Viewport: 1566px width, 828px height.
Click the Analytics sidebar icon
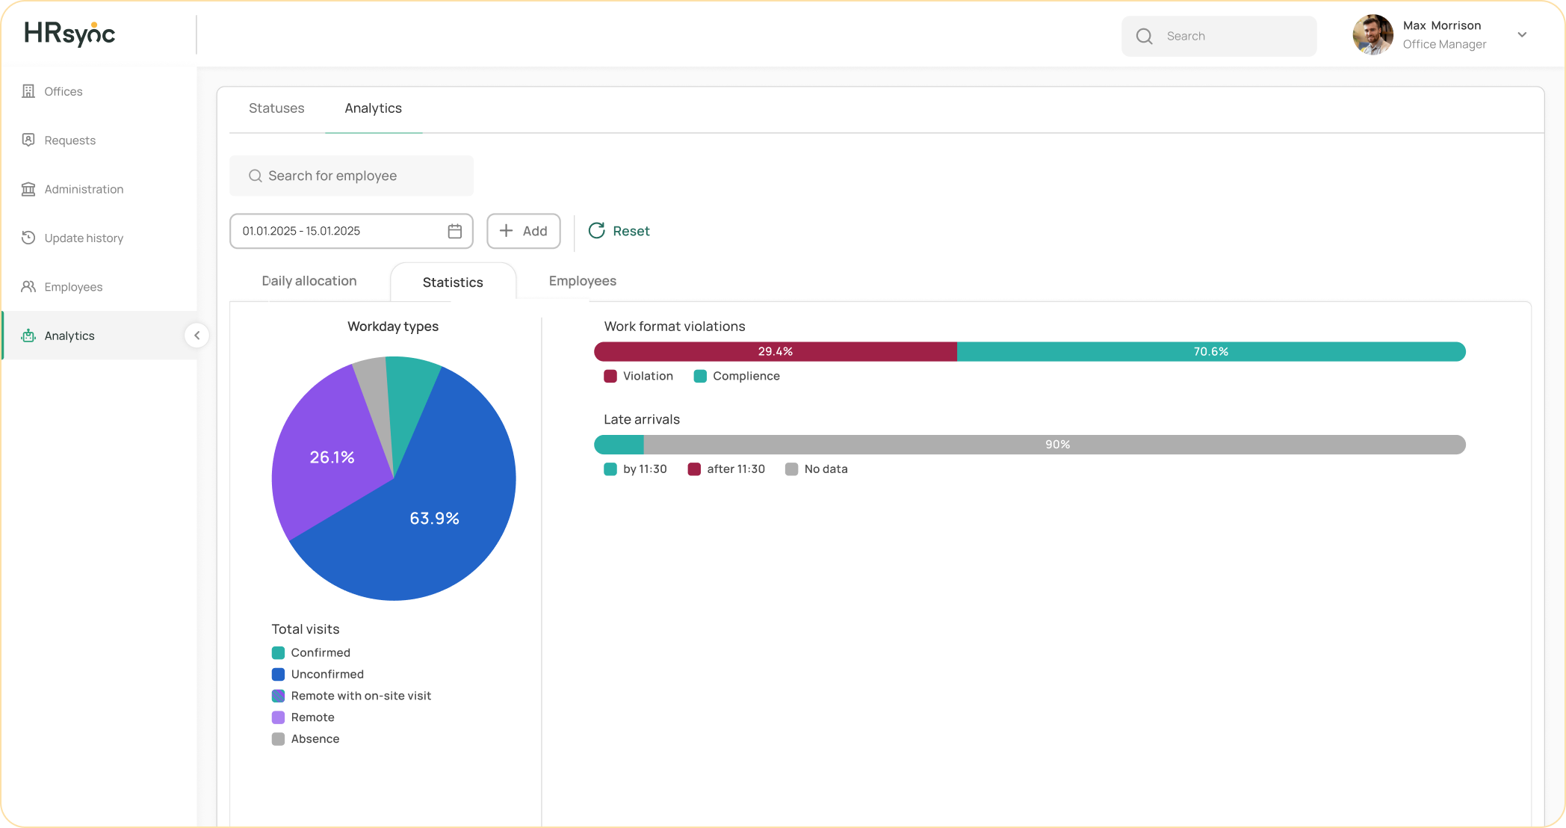tap(28, 335)
